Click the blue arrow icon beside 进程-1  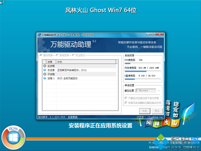(45, 78)
